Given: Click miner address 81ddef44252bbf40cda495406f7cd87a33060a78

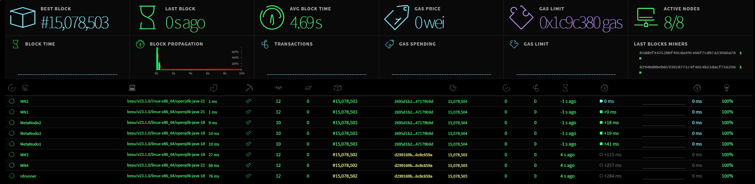Looking at the screenshot, I should point(687,53).
